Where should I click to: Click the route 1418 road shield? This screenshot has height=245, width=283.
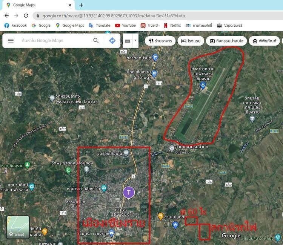coord(159,83)
